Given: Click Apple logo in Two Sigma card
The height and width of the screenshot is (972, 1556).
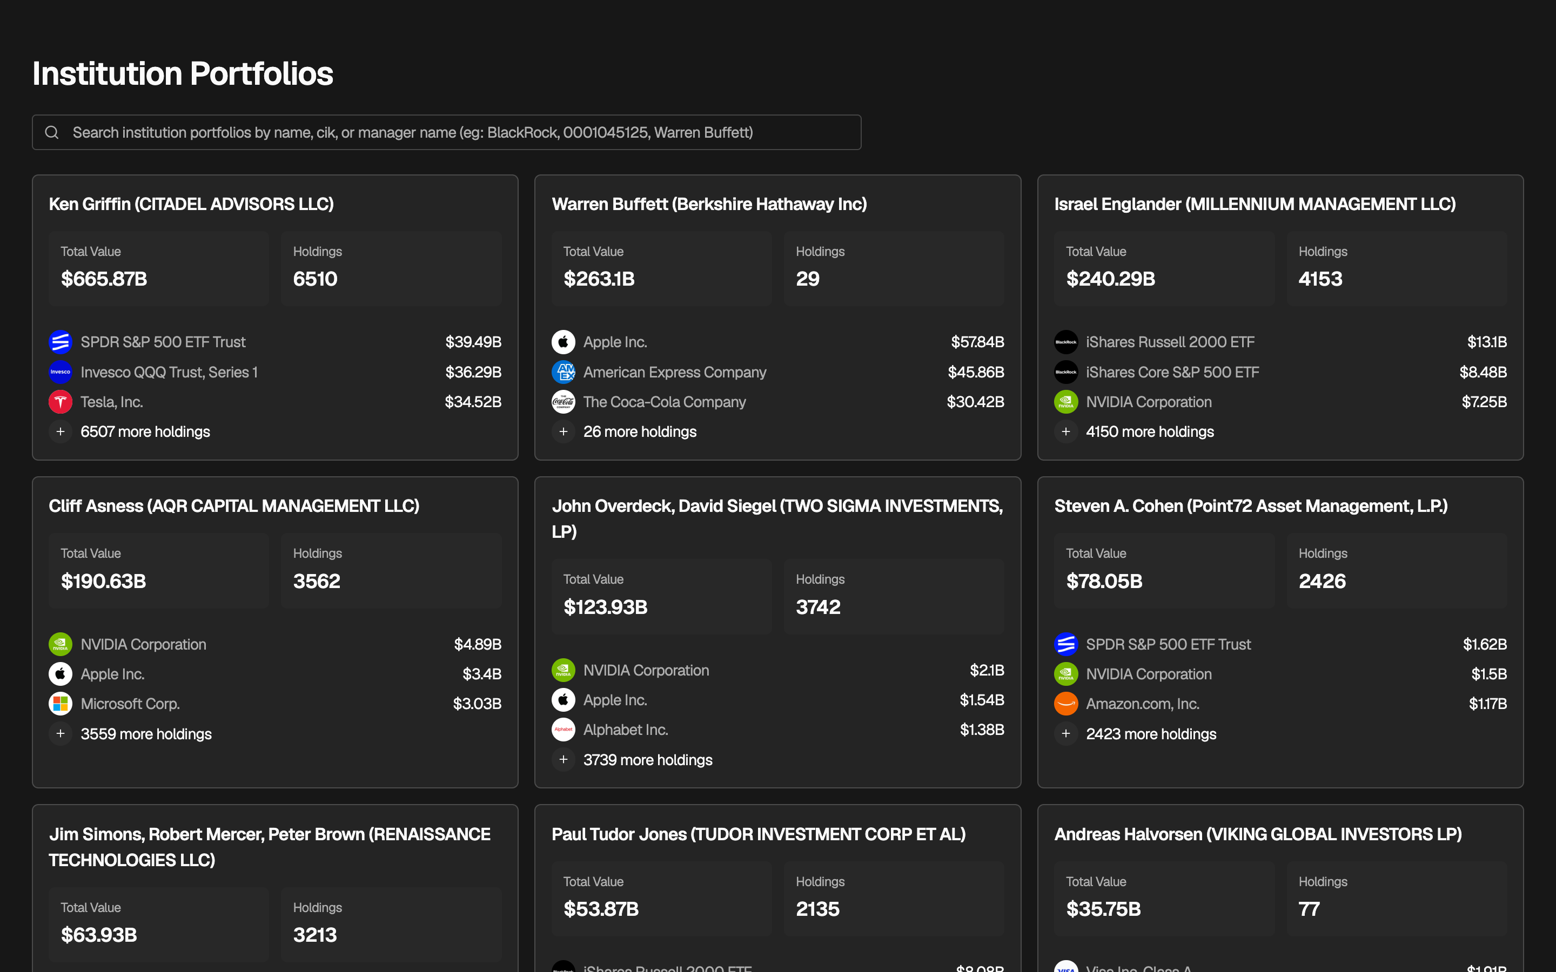Looking at the screenshot, I should (564, 700).
